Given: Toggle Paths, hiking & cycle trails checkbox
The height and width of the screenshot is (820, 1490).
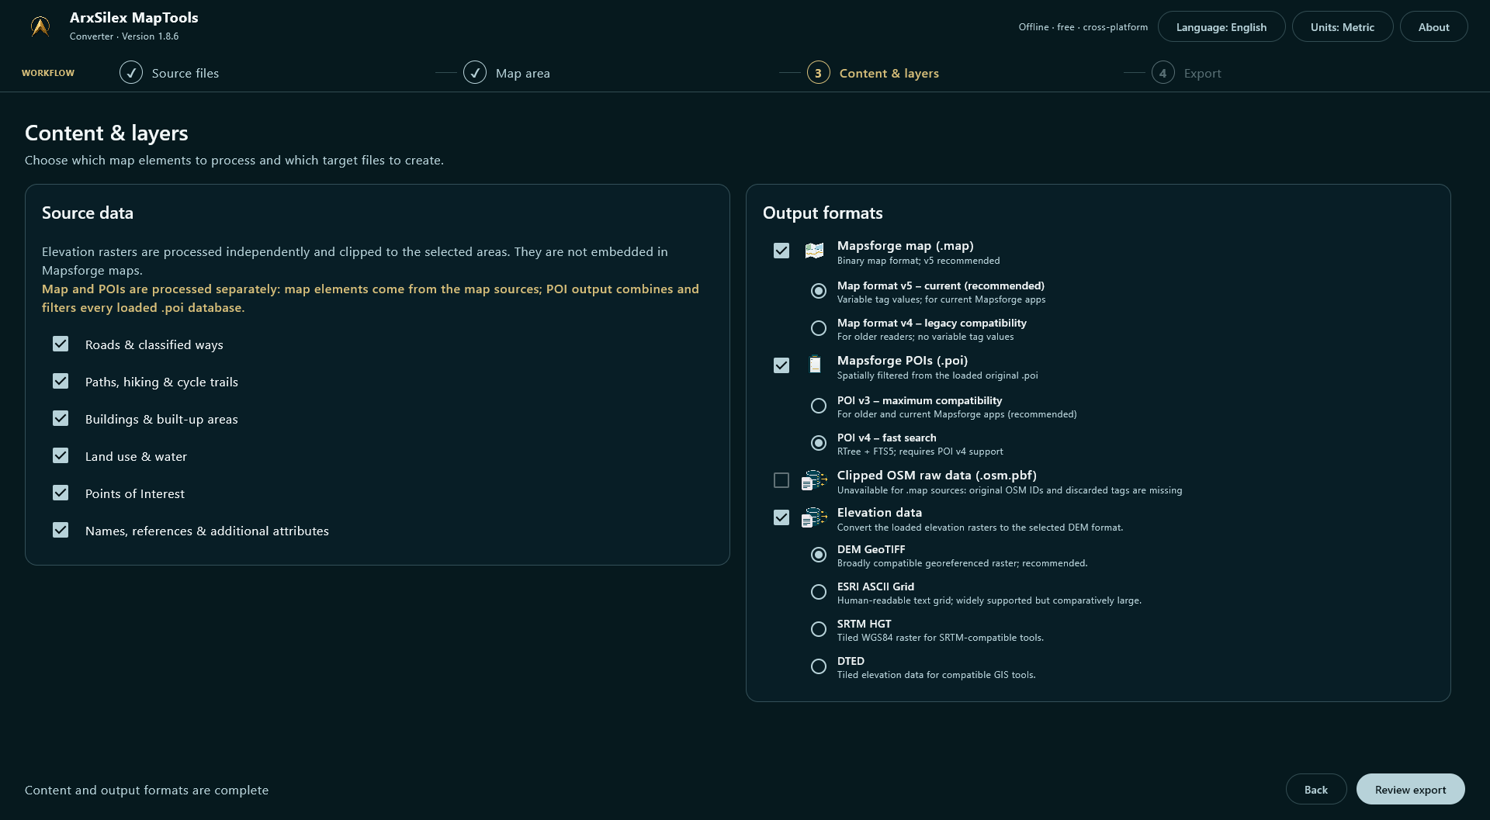Looking at the screenshot, I should pos(61,381).
